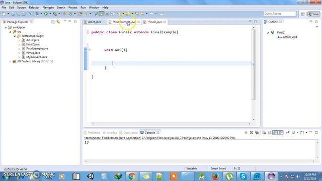Click the Open Perspective icon near Quick Access
Image resolution: width=322 pixels, height=181 pixels.
303,14
